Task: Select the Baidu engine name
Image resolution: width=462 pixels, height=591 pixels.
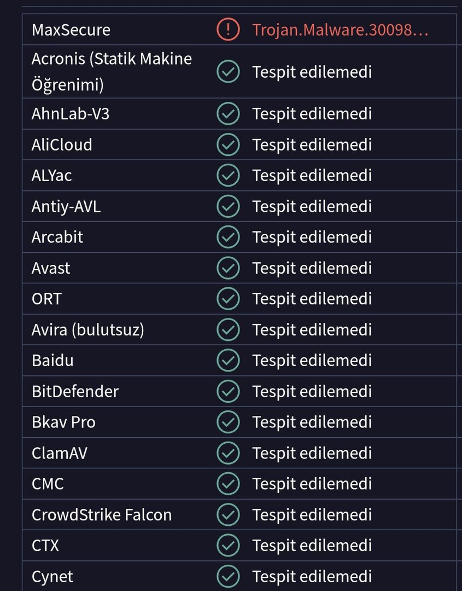Action: pos(52,361)
